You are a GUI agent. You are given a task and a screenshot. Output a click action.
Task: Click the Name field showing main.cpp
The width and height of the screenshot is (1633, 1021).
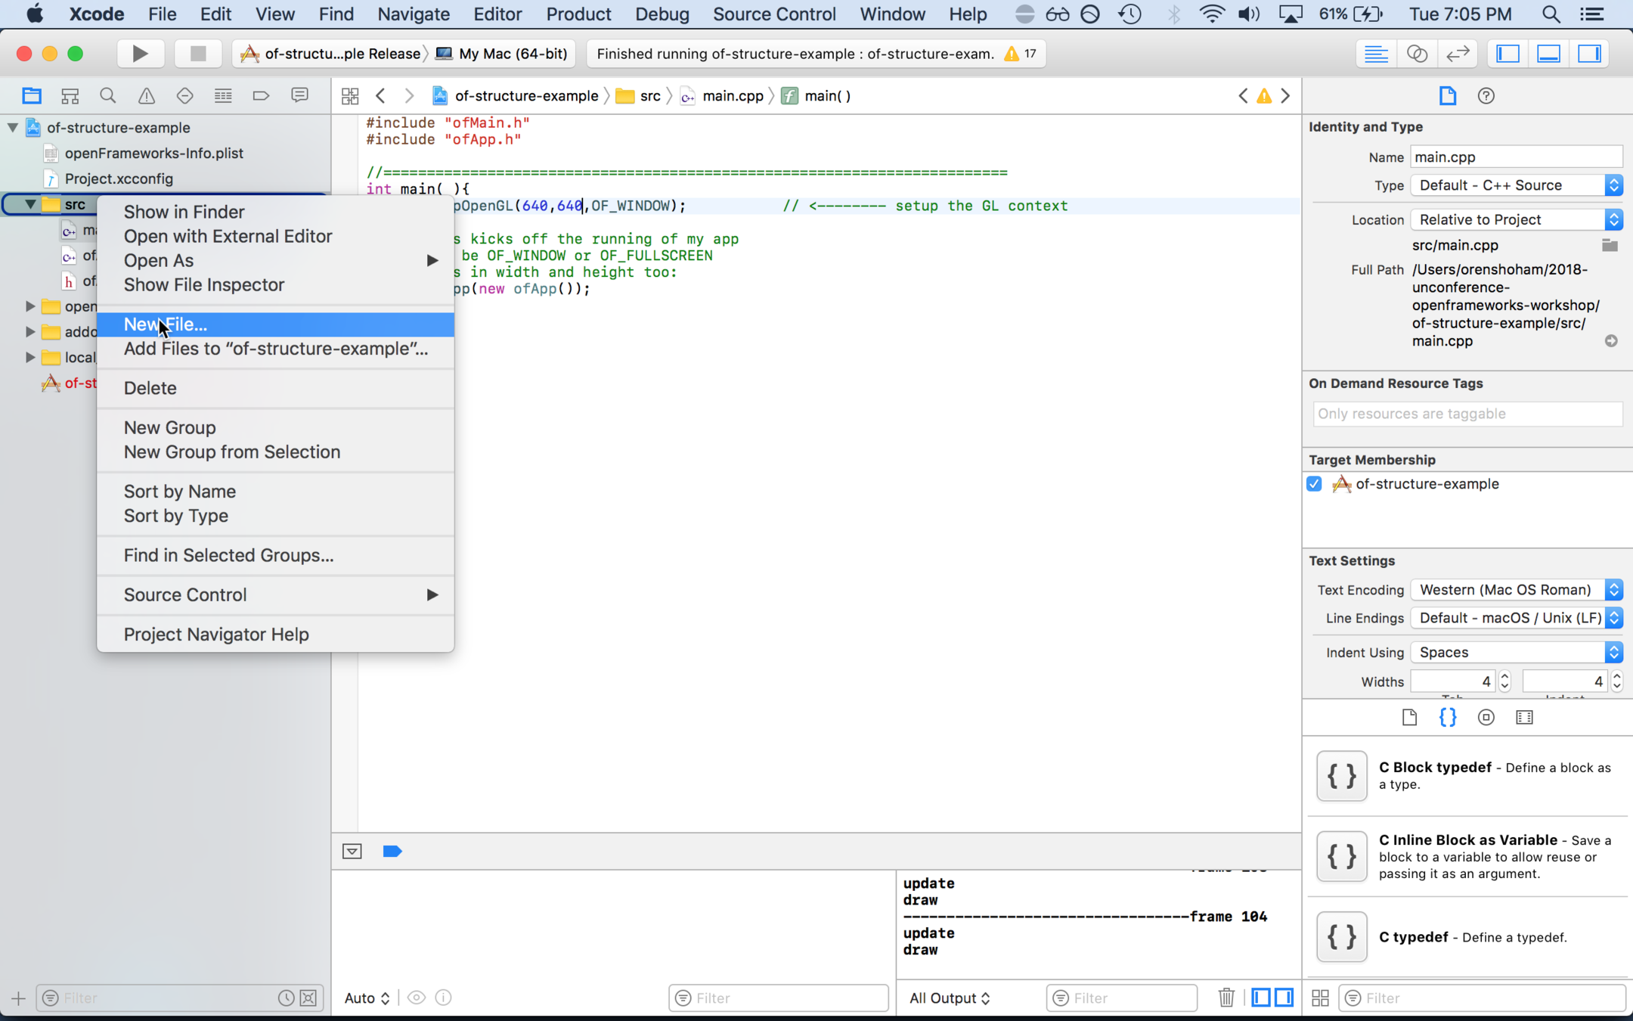tap(1515, 157)
